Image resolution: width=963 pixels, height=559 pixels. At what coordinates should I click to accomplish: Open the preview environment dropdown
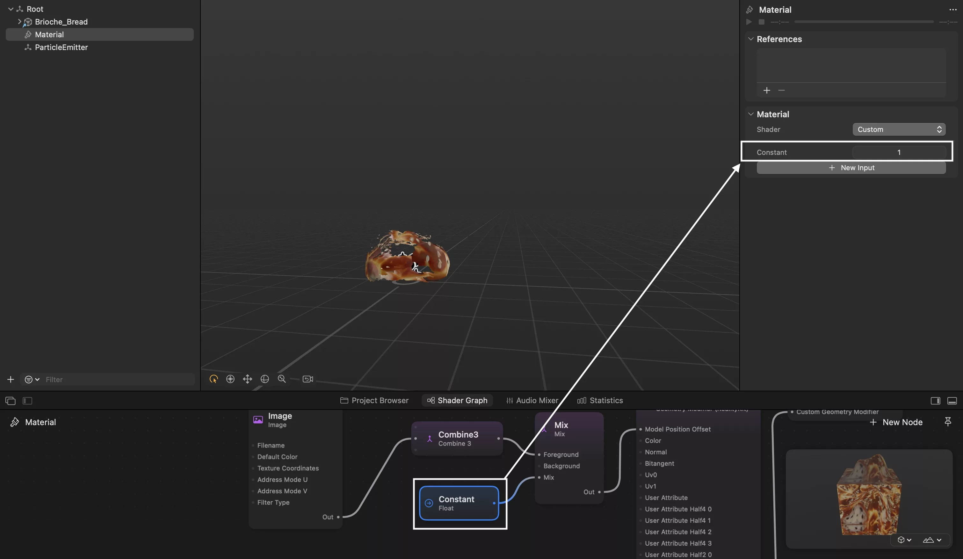[932, 540]
